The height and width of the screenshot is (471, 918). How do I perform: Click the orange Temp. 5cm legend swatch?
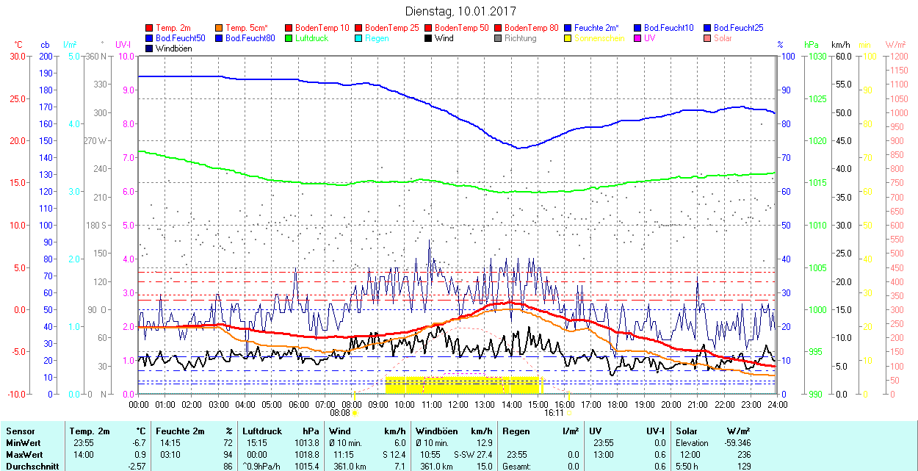[220, 28]
